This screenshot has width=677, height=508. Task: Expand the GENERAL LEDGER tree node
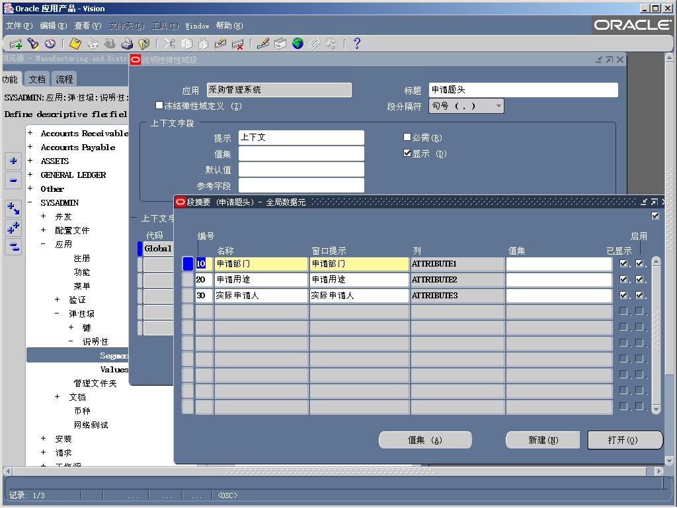(30, 175)
